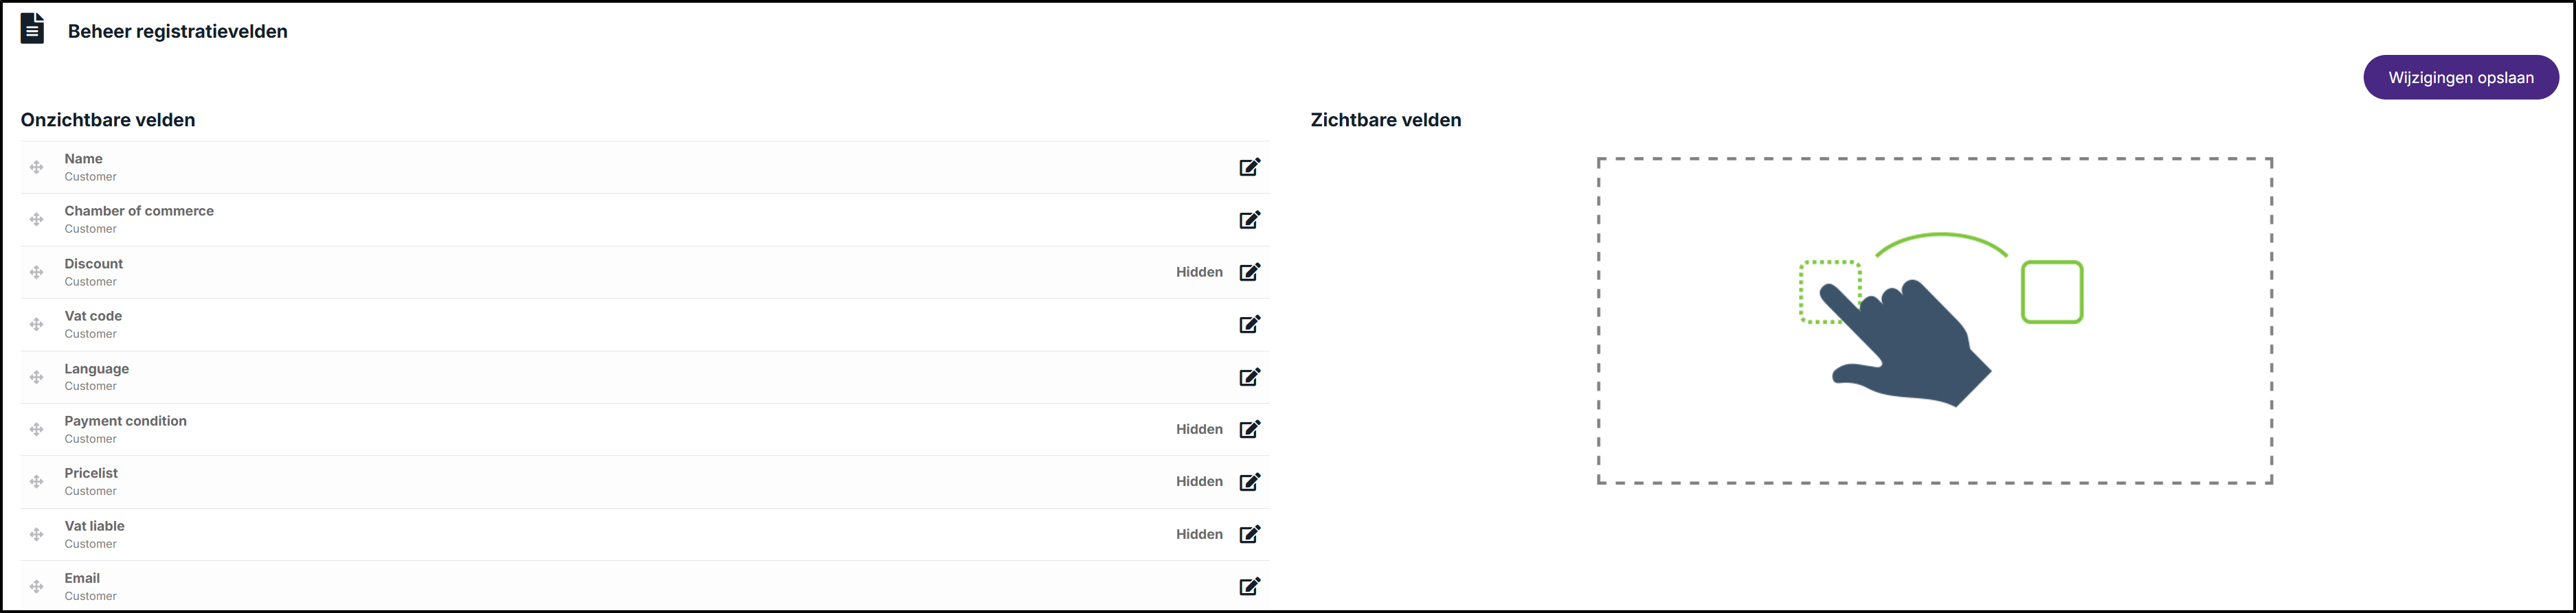Select the Language field name
Screen dimensions: 2576x613
click(96, 369)
